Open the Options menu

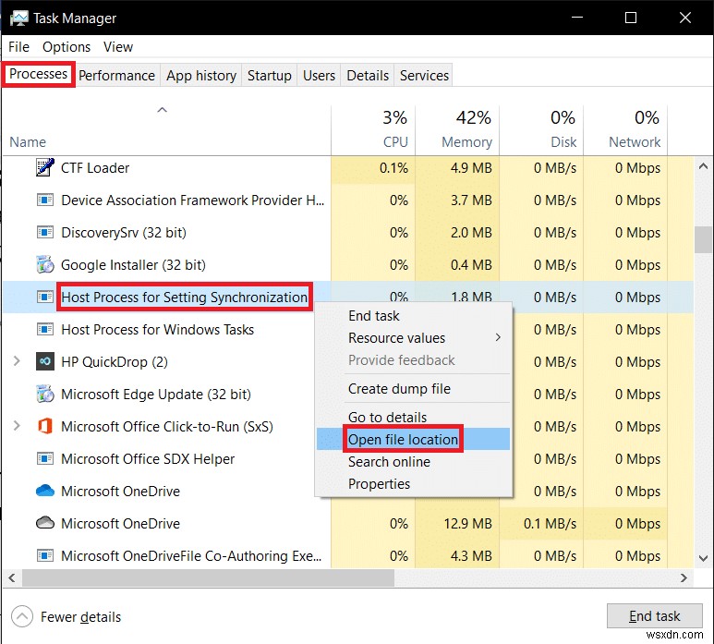click(x=67, y=46)
